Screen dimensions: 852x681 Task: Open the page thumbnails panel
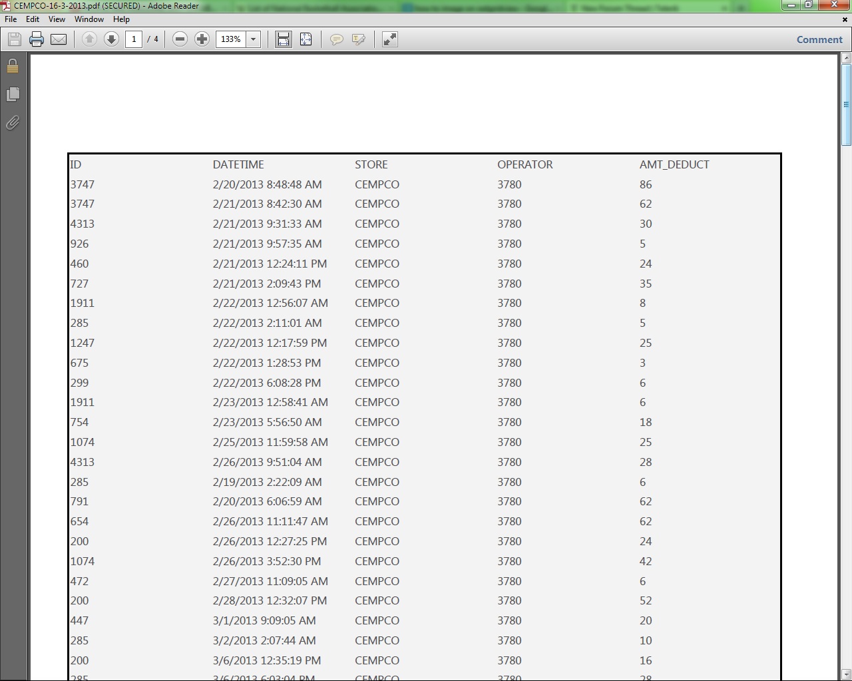[x=13, y=95]
